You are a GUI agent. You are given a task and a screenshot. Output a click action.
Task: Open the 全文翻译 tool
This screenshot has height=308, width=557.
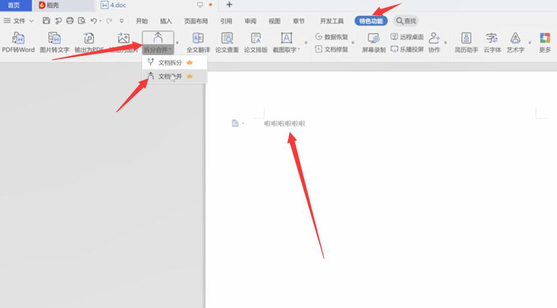tap(198, 42)
